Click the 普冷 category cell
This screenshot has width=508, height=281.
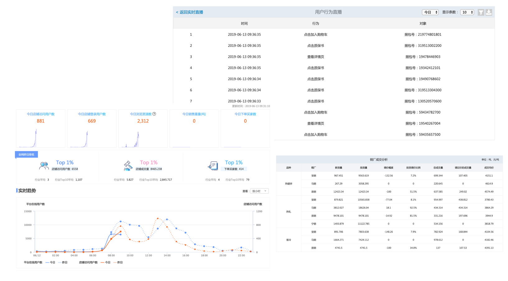point(289,240)
